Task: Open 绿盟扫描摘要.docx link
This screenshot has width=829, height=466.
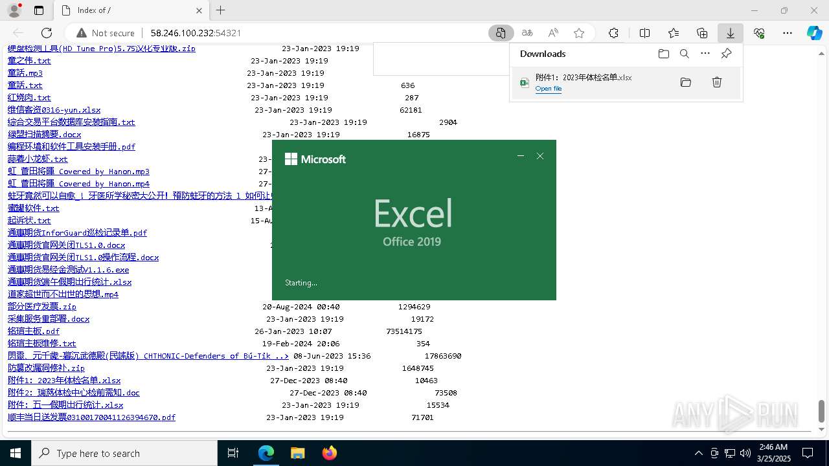Action: click(x=45, y=134)
